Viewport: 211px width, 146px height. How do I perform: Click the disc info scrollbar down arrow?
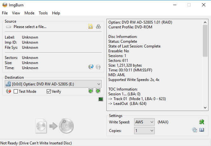click(x=205, y=107)
